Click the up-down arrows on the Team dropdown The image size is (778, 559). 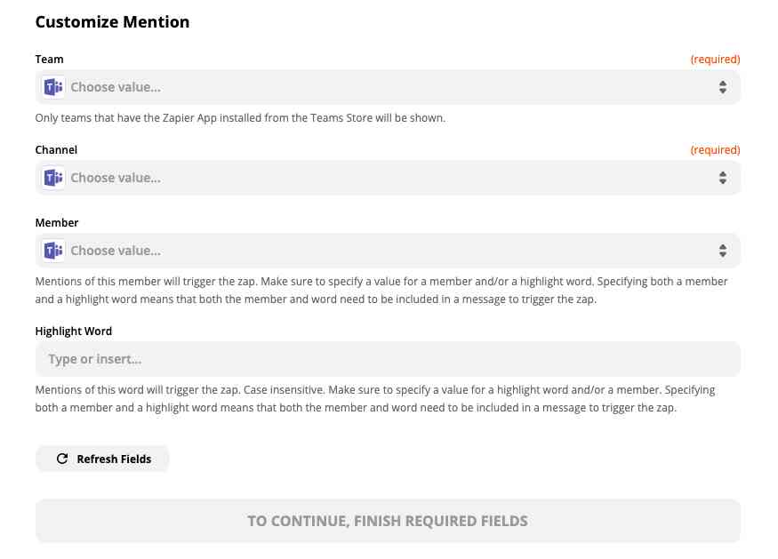tap(722, 87)
